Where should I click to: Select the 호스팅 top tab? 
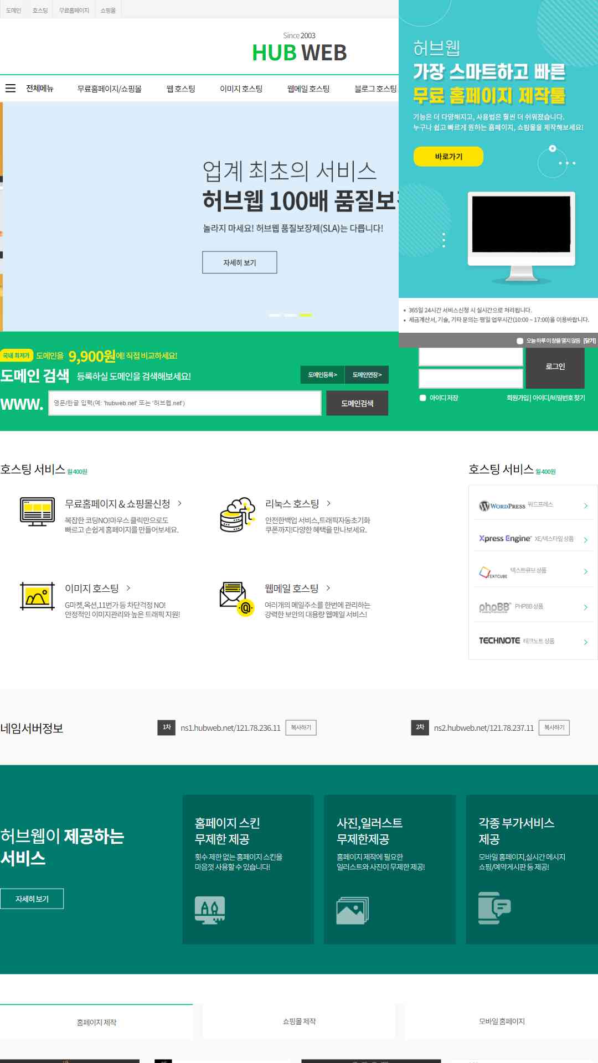[x=40, y=11]
